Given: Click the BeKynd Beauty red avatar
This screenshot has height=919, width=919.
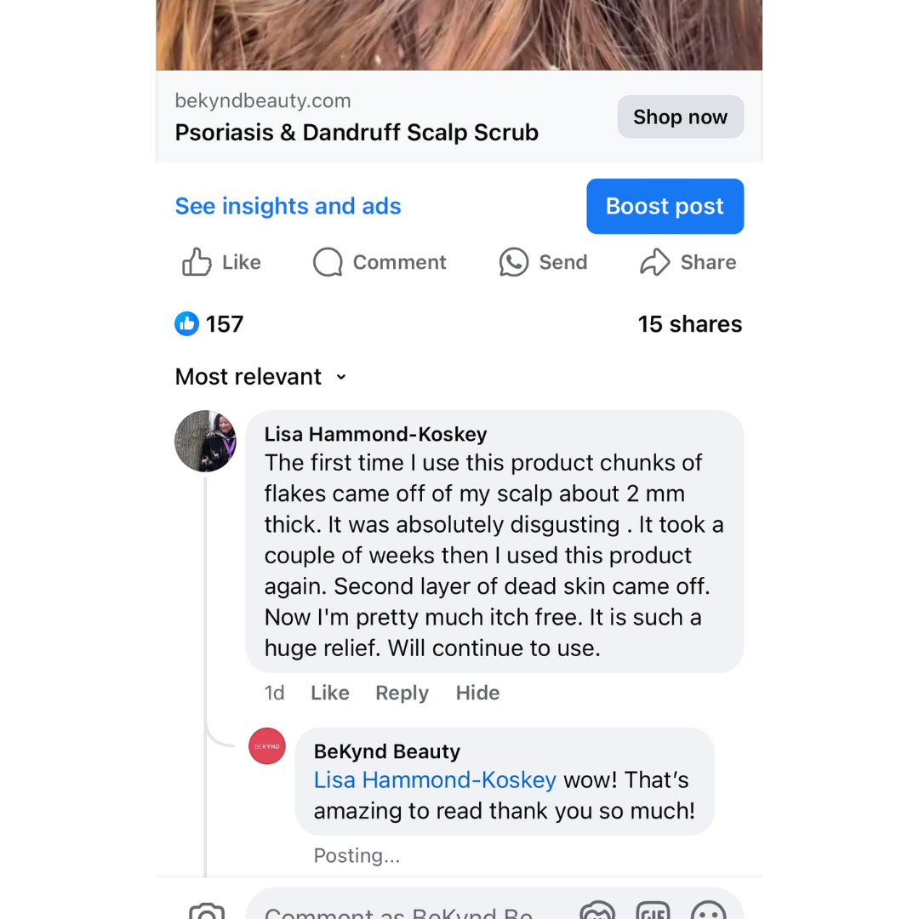Looking at the screenshot, I should coord(267,746).
